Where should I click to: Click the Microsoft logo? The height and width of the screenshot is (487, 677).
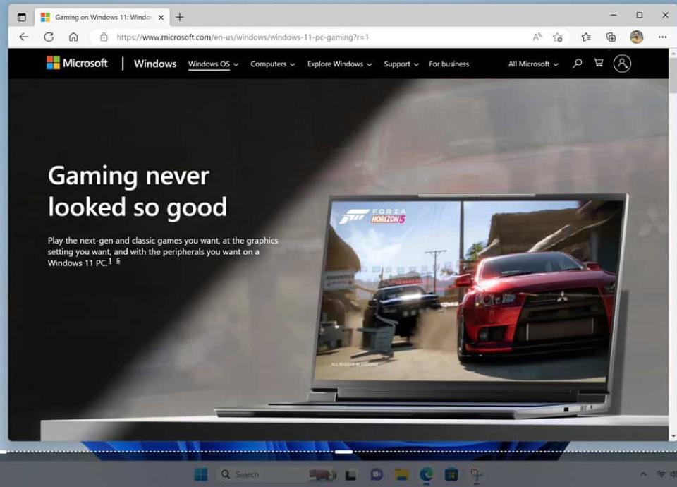coord(77,63)
